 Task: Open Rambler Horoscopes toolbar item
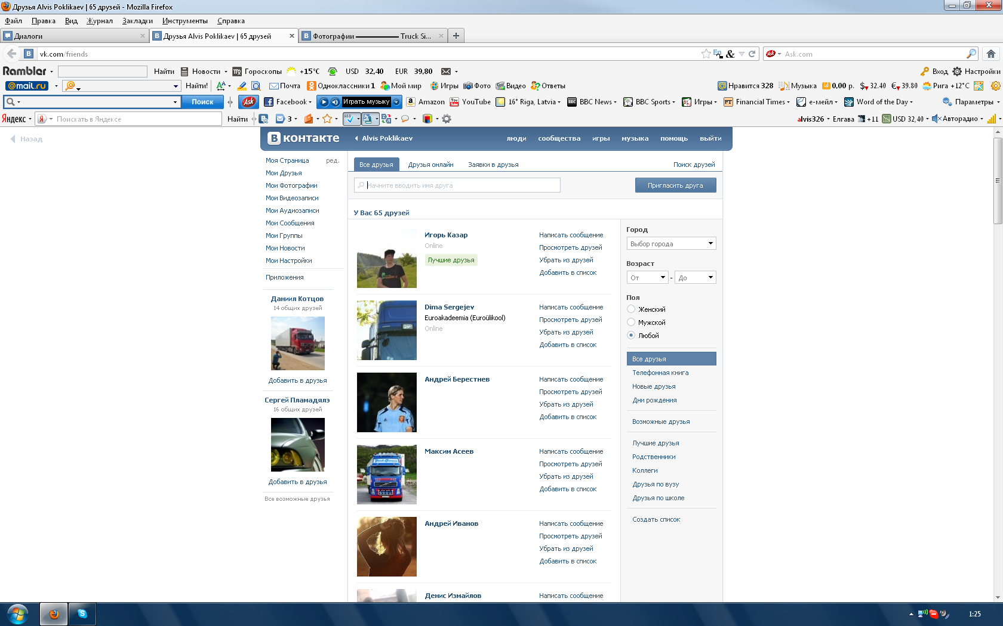[x=257, y=72]
